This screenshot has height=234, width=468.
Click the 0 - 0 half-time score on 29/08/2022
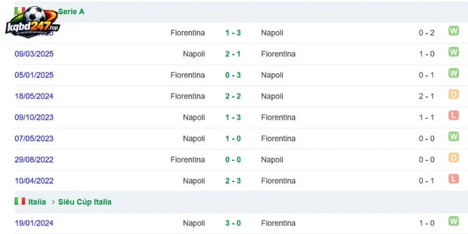click(x=426, y=160)
